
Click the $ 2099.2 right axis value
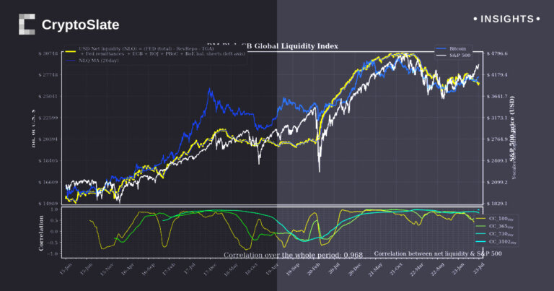pos(497,182)
